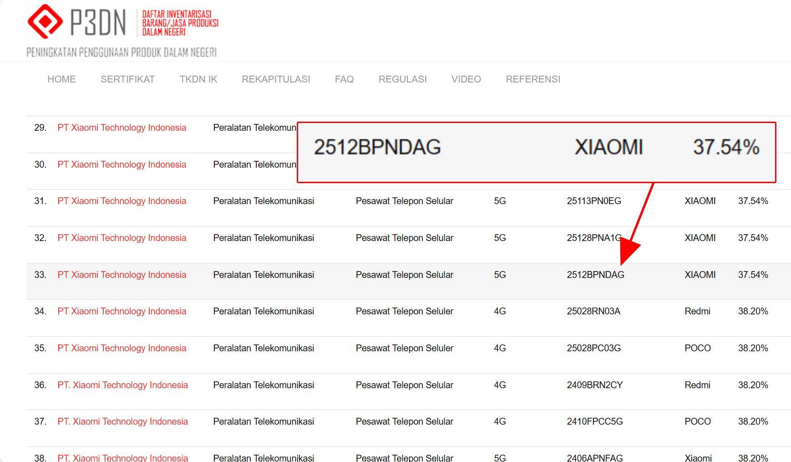The height and width of the screenshot is (462, 791).
Task: Click the 37.54% value in row 32
Action: tap(753, 238)
